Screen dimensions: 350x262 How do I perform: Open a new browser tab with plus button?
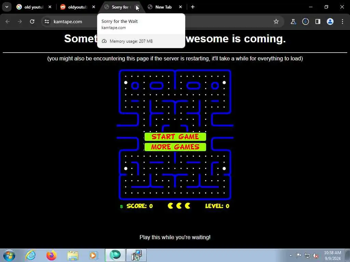193,7
